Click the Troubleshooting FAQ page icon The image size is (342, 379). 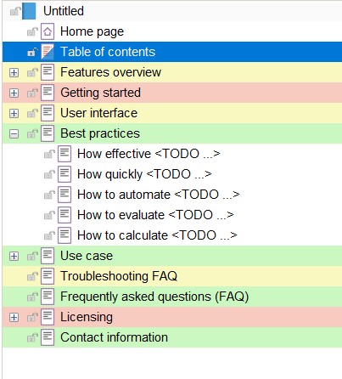click(x=48, y=276)
